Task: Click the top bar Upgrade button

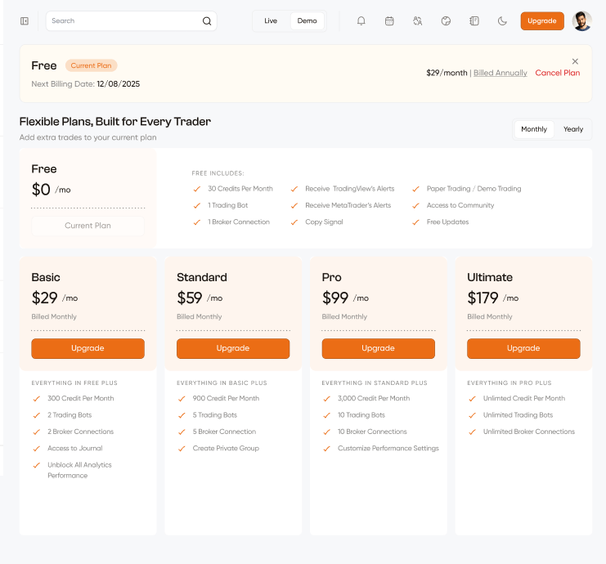Action: [x=542, y=21]
